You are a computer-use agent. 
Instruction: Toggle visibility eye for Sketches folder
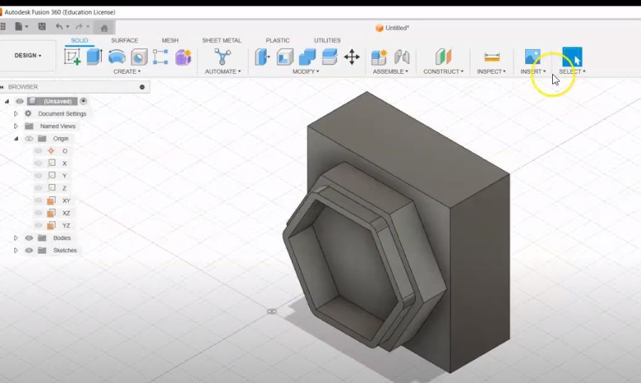tap(29, 250)
